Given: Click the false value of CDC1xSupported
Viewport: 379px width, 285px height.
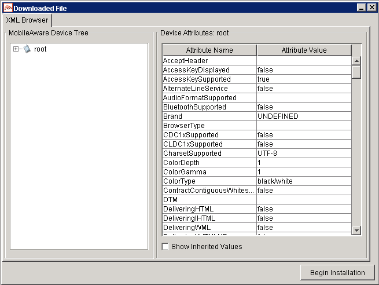Looking at the screenshot, I should tap(304, 135).
